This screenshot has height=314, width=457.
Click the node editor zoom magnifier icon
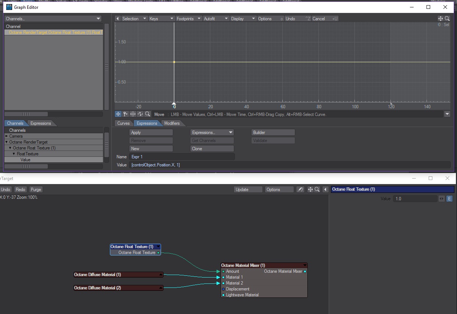(317, 189)
